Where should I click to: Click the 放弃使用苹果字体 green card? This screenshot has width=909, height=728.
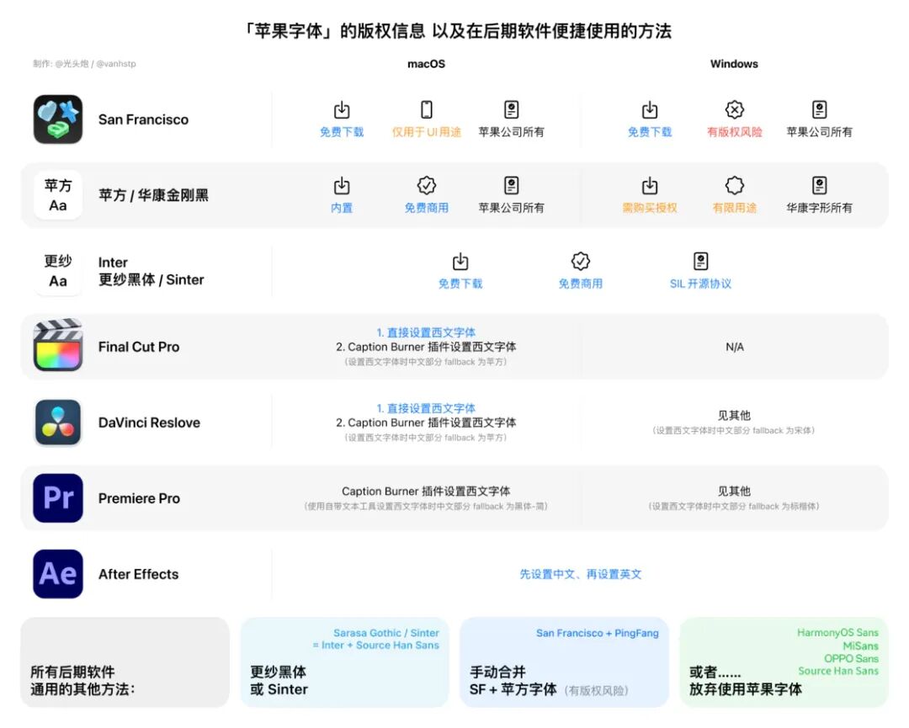coord(784,662)
